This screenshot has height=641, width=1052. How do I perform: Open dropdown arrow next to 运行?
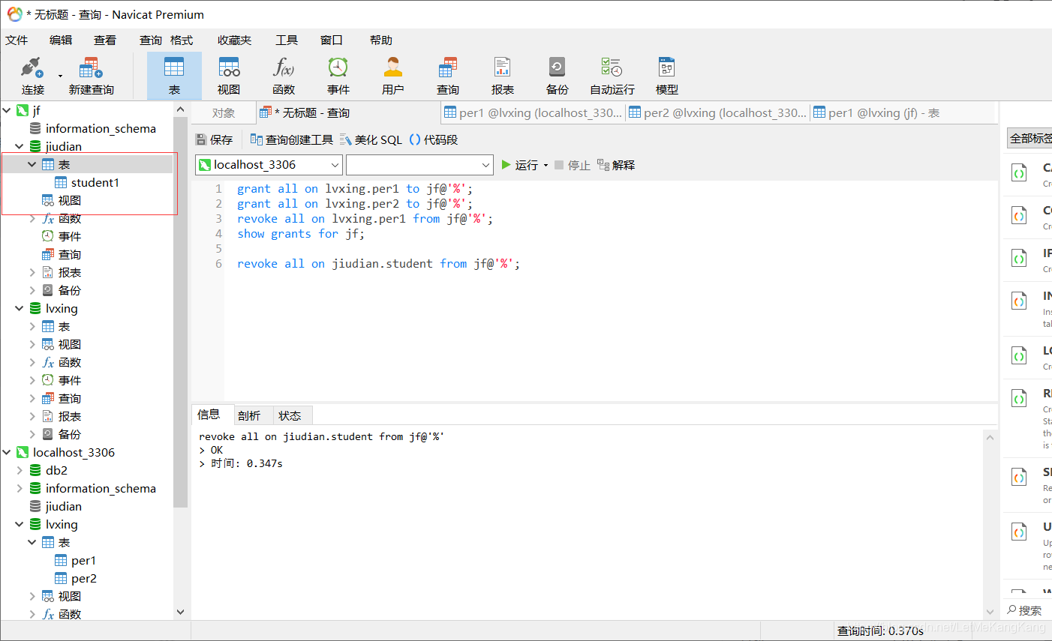click(x=546, y=166)
